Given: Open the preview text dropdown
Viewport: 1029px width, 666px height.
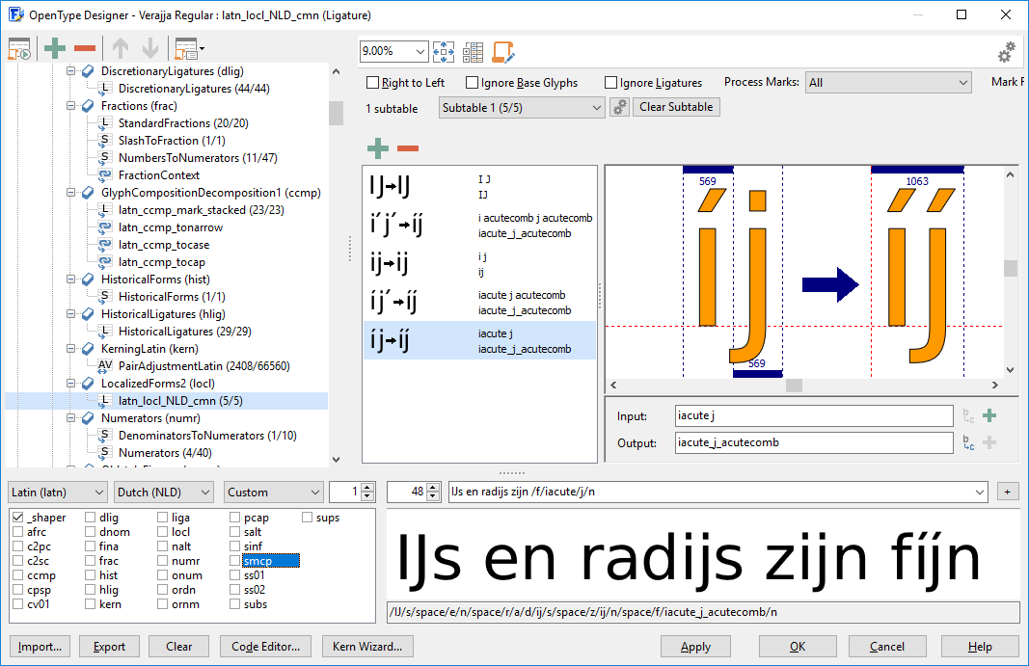Looking at the screenshot, I should coord(980,492).
